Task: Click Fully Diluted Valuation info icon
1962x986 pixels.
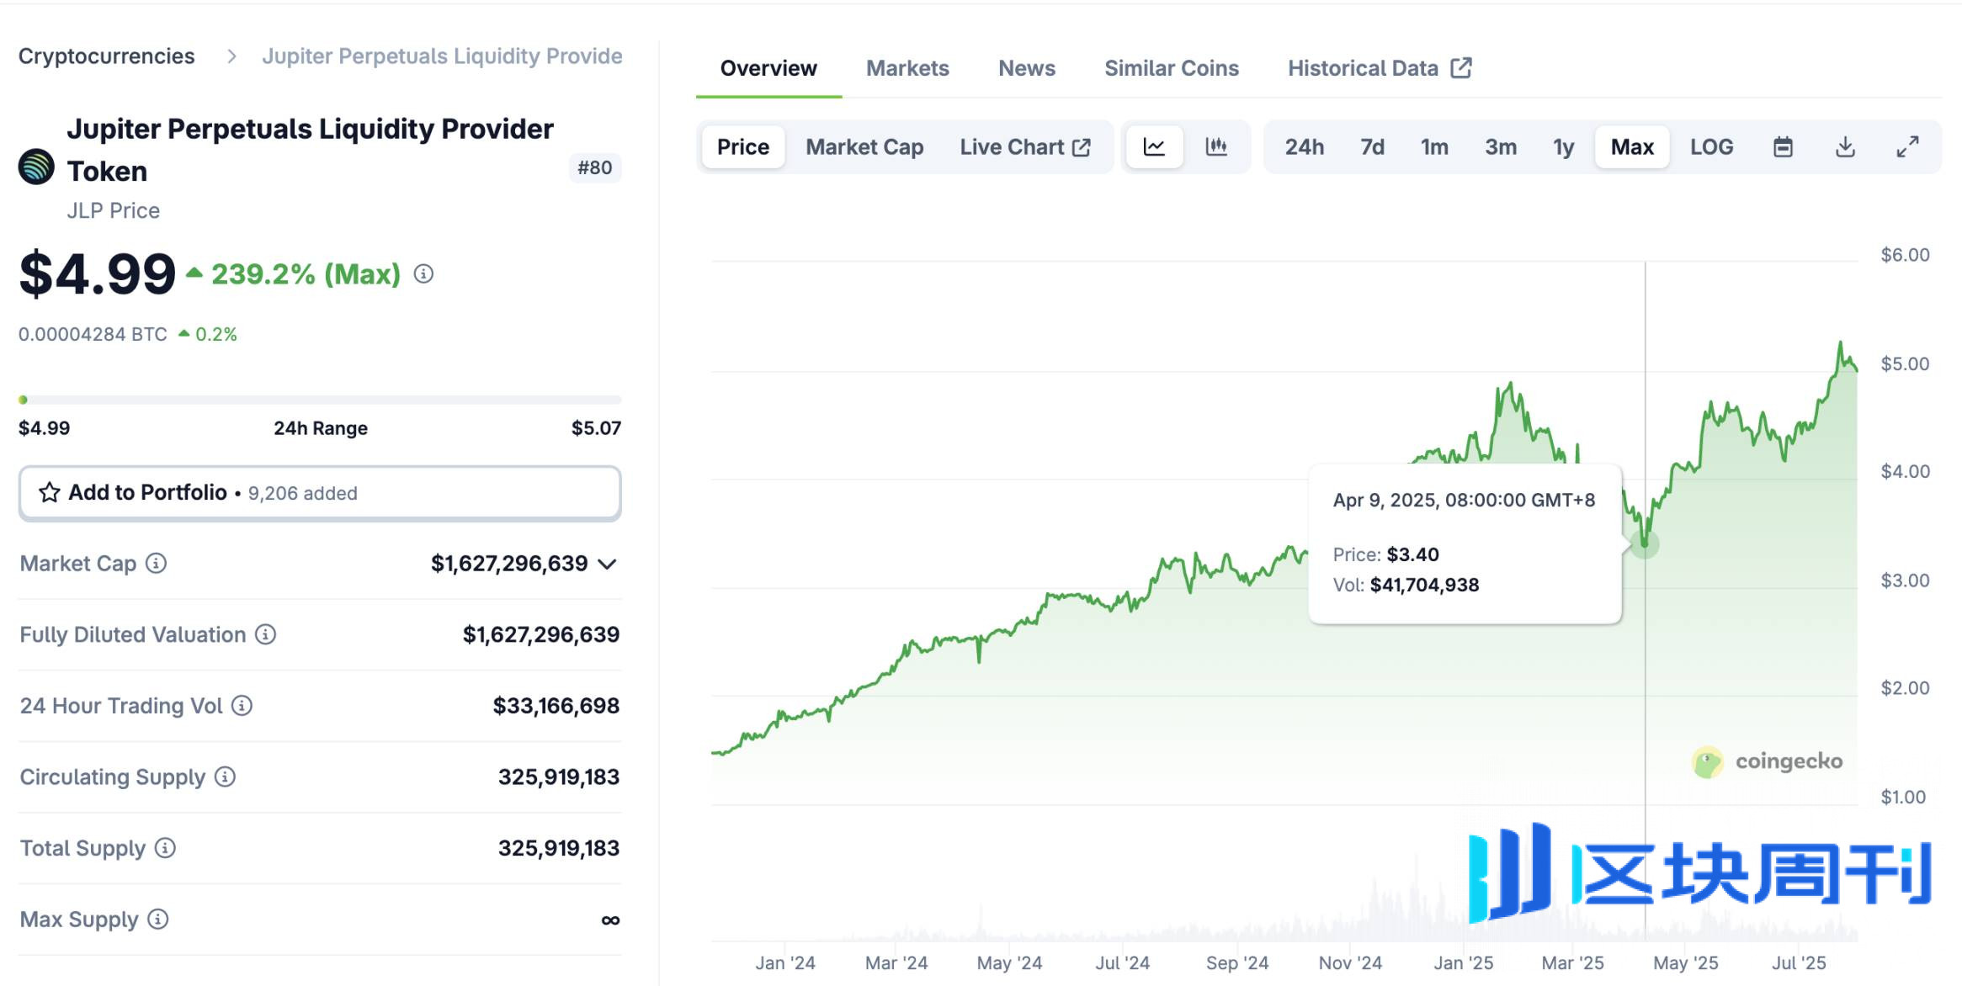Action: point(265,634)
